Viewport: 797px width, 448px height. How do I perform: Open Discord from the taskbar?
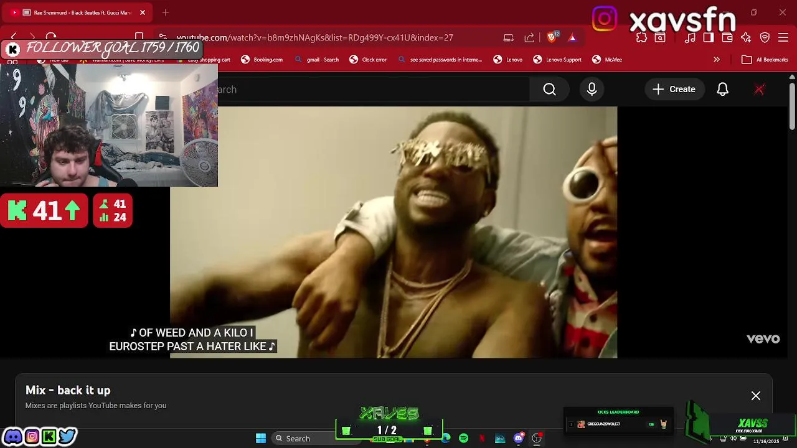click(x=519, y=439)
